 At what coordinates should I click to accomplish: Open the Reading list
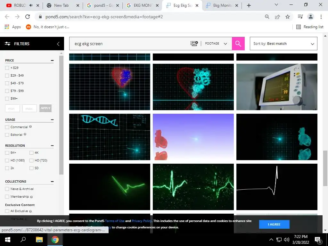pos(310,27)
